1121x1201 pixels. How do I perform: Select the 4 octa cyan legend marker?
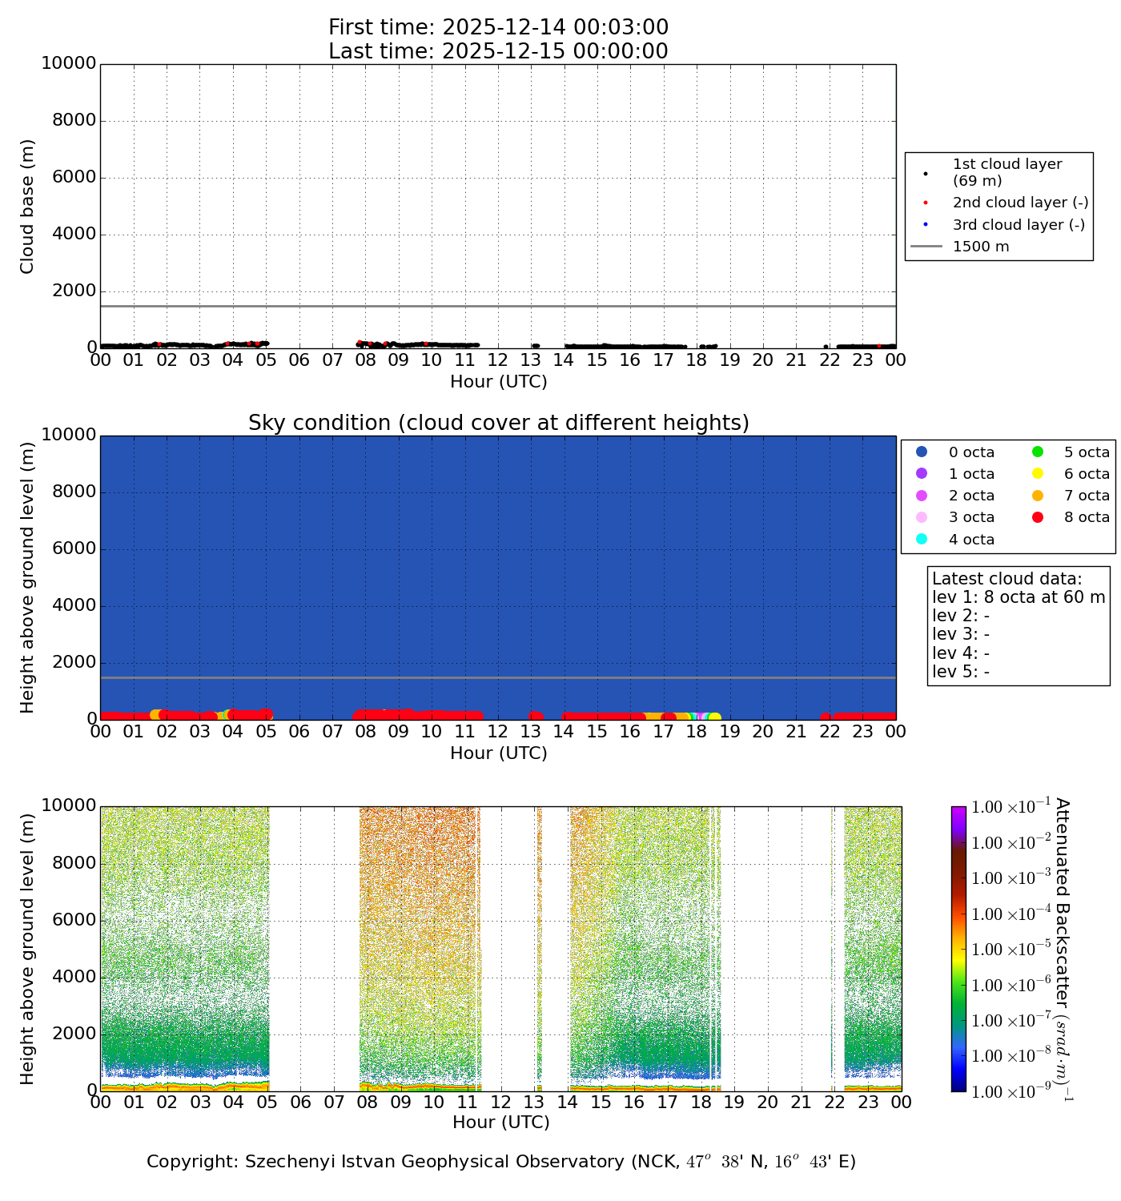click(922, 539)
